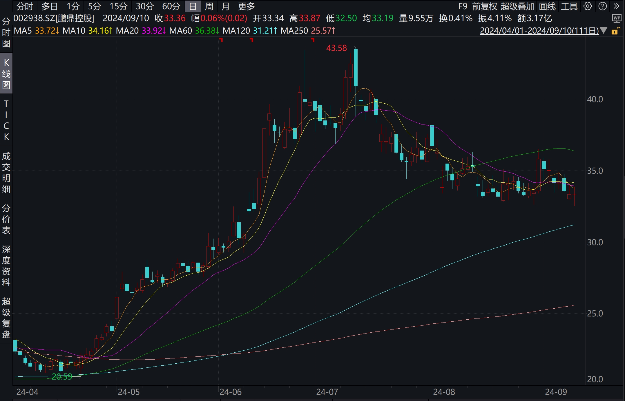The width and height of the screenshot is (625, 401).
Task: Switch to TICK side panel
Action: tap(6, 120)
